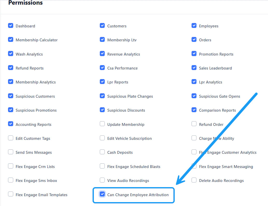Enable Edit Customer Tags permission
268x206 pixels.
point(11,138)
